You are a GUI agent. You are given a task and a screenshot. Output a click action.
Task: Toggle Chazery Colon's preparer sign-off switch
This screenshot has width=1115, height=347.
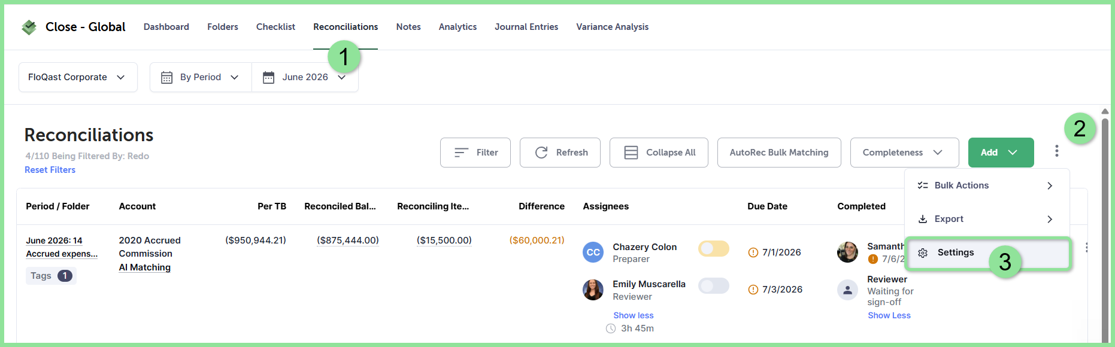pyautogui.click(x=714, y=248)
